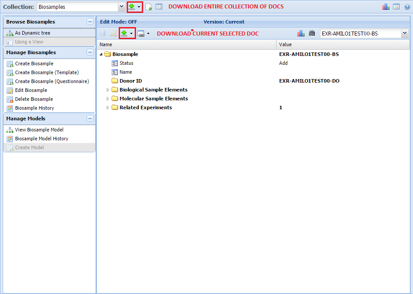Click Create Biosample (Template) link
This screenshot has width=413, height=294.
coord(47,72)
